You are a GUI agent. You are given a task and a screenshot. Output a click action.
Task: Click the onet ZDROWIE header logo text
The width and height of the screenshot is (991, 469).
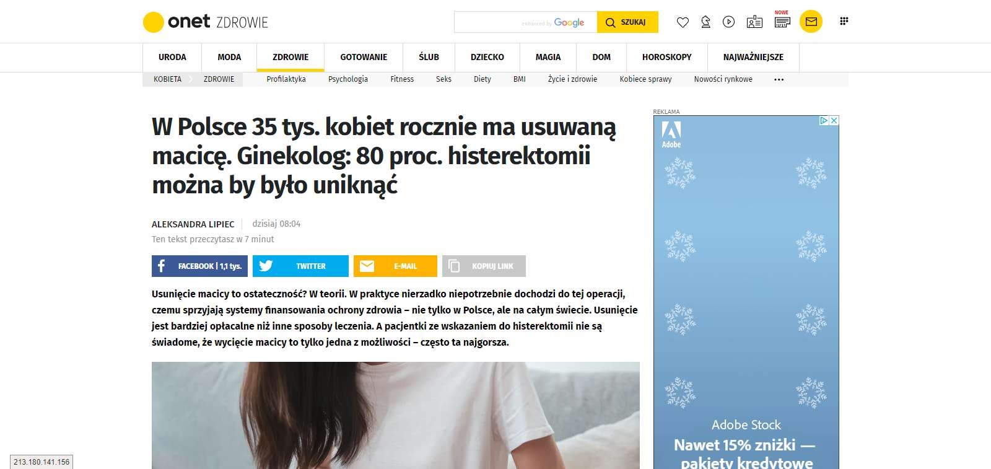(218, 22)
